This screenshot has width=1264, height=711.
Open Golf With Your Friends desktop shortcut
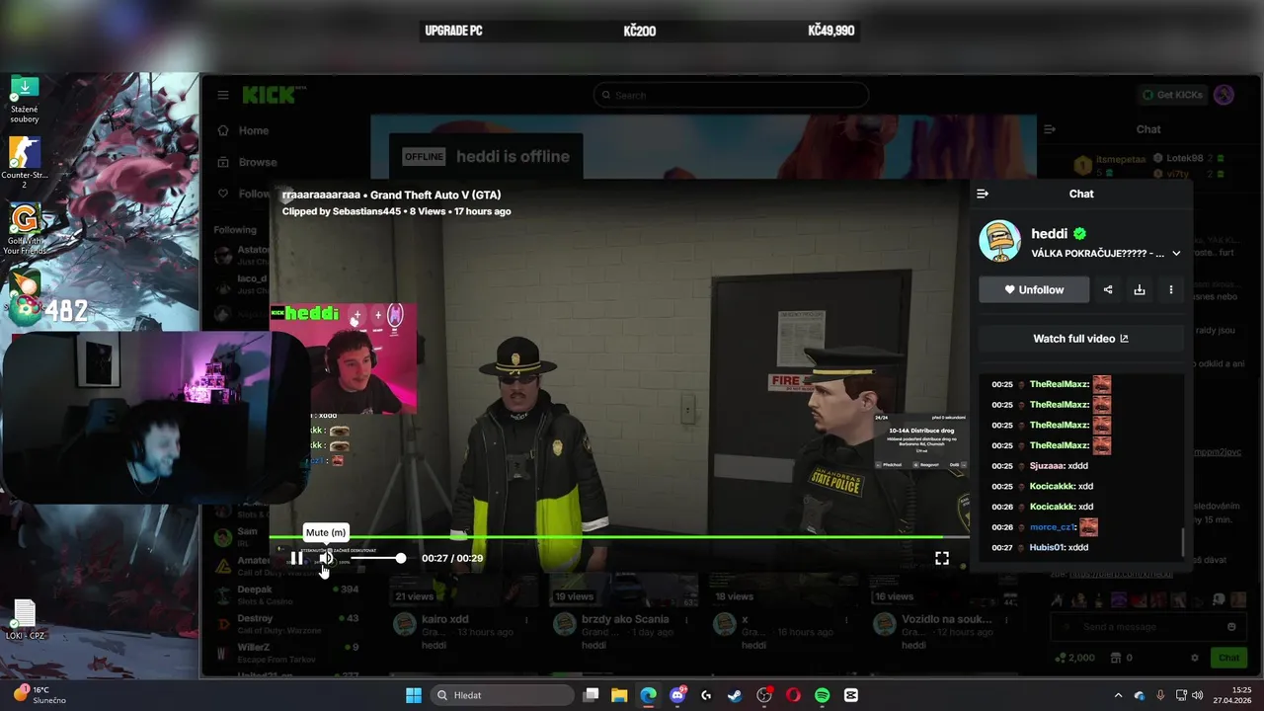click(25, 230)
